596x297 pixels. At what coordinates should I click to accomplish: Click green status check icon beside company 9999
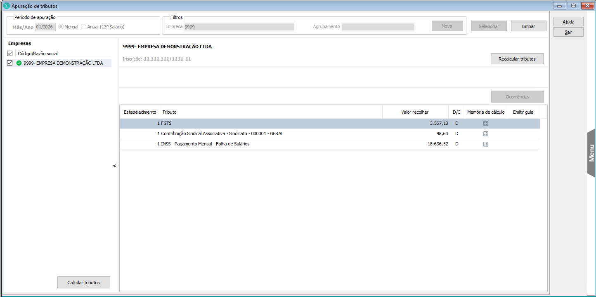point(19,63)
